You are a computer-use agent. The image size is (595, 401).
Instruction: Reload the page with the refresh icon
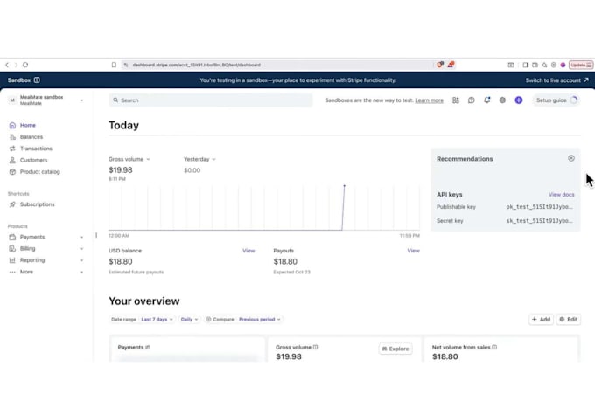coord(25,65)
